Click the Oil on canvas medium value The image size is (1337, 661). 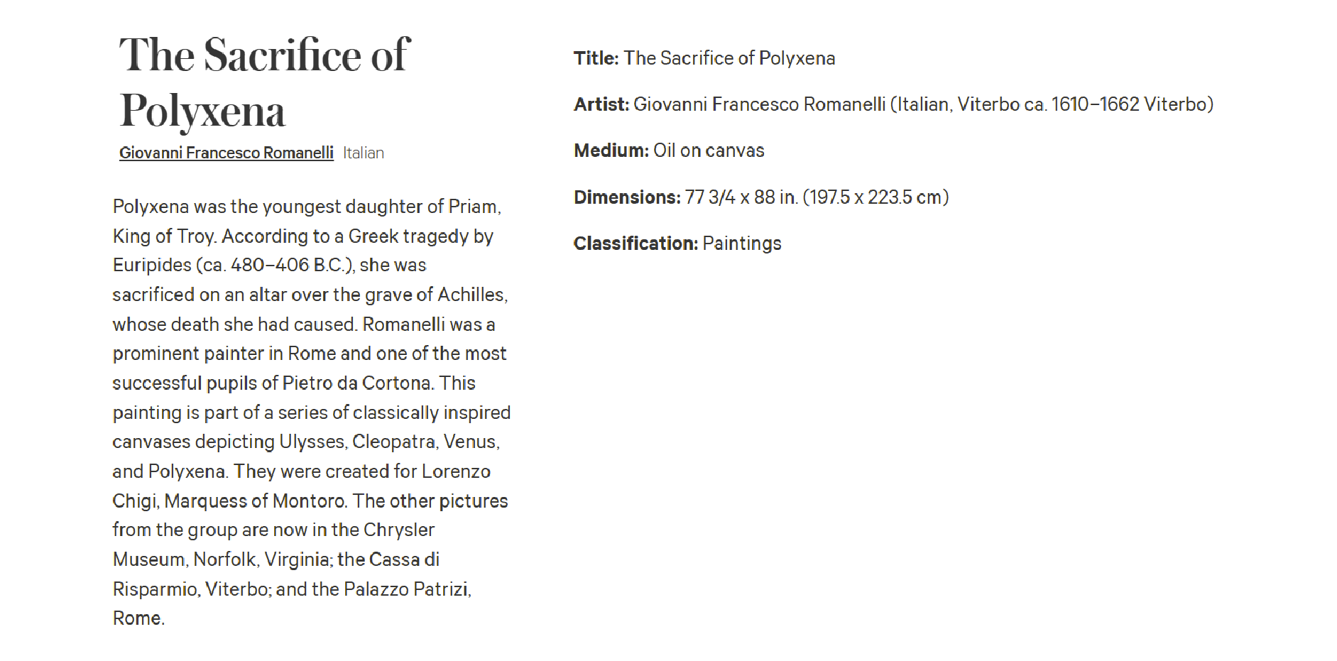point(709,151)
